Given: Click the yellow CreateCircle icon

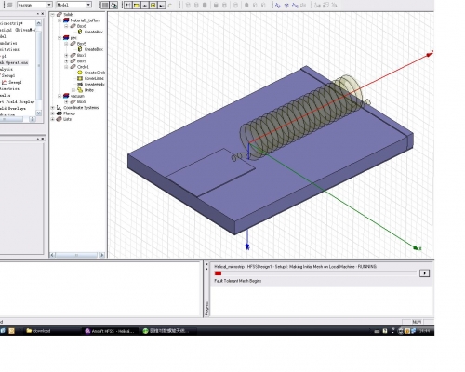Looking at the screenshot, I should tap(80, 73).
